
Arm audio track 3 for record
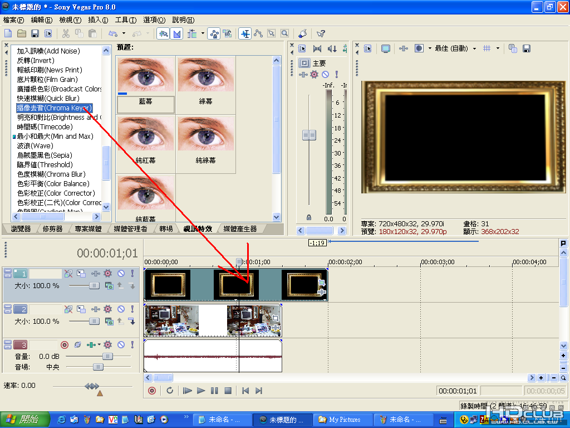click(64, 345)
